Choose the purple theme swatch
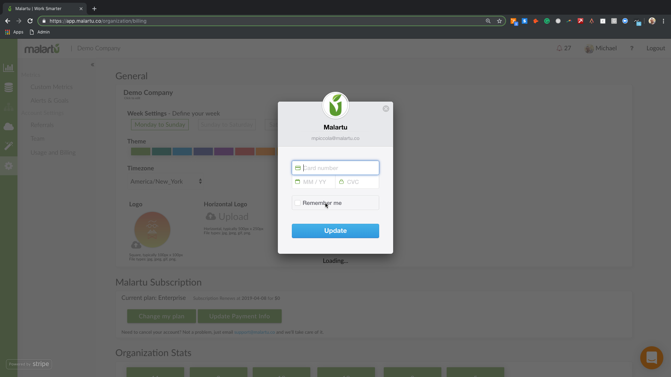 (x=224, y=151)
